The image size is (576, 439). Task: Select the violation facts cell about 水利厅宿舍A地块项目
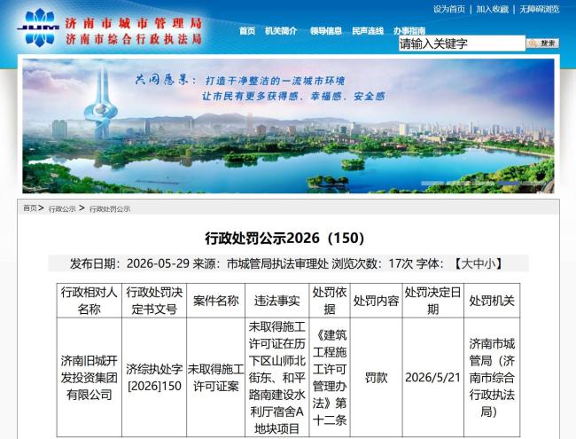tap(277, 378)
